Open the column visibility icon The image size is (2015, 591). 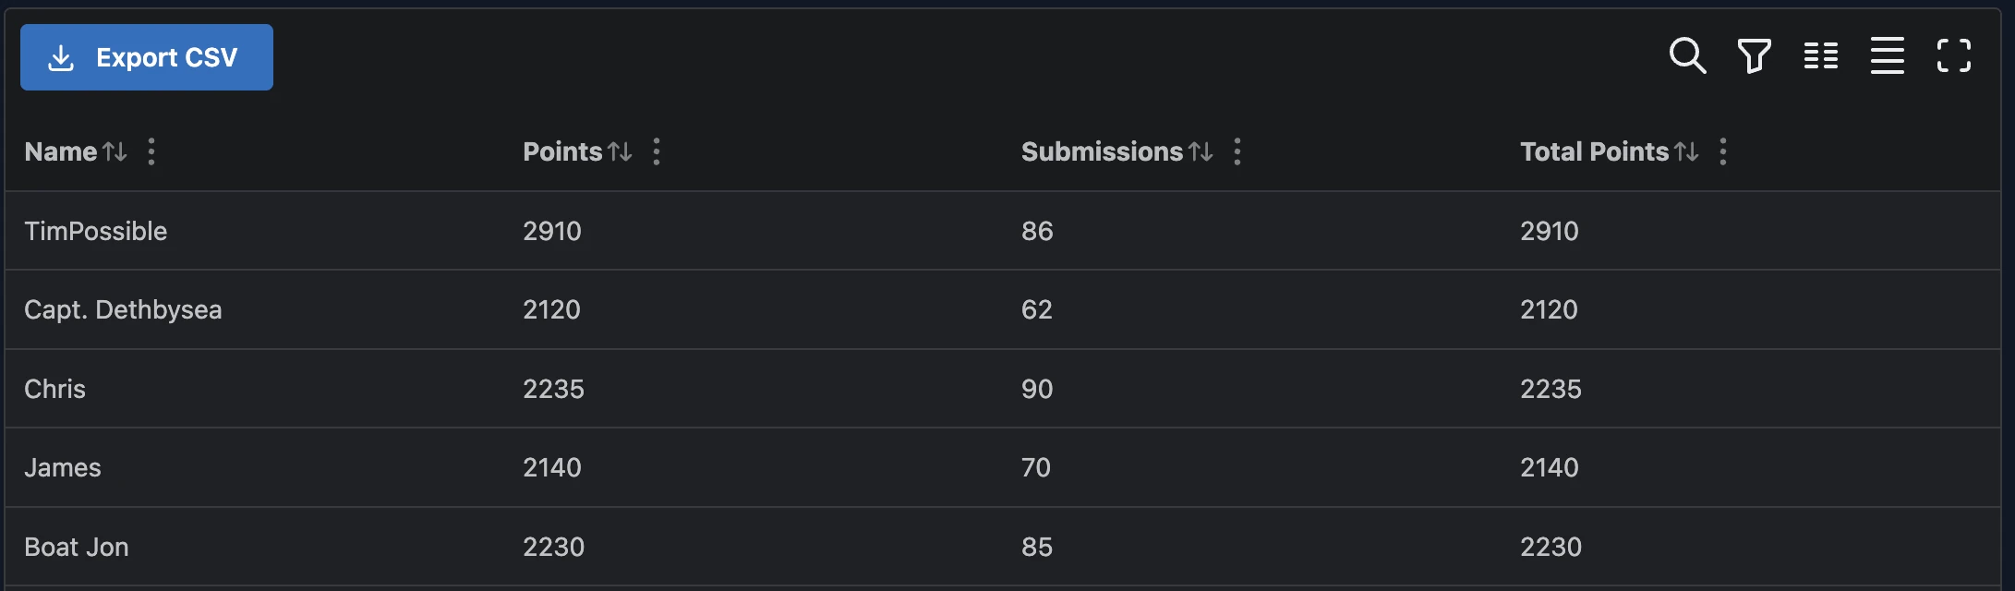pyautogui.click(x=1821, y=55)
